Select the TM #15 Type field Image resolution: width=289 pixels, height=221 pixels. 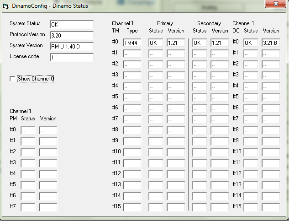point(132,207)
